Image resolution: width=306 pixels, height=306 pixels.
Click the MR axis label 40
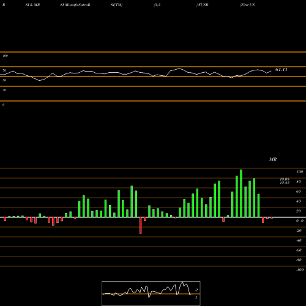coord(299,201)
